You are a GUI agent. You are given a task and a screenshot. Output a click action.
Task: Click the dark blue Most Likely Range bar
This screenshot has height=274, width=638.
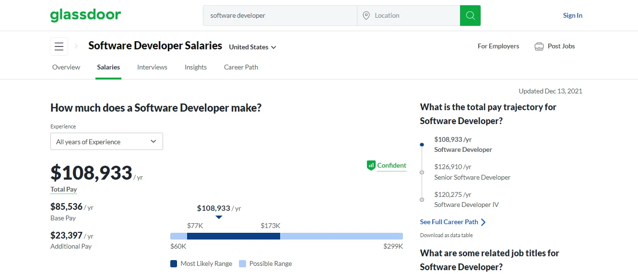point(233,236)
